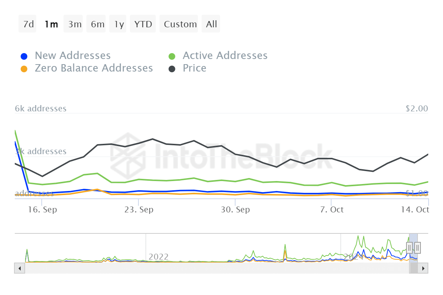Hide the Active Addresses series label

point(225,56)
